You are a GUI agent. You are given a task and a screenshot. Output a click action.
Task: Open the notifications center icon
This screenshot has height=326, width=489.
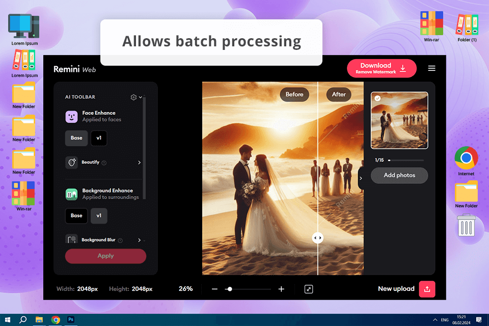(x=479, y=320)
